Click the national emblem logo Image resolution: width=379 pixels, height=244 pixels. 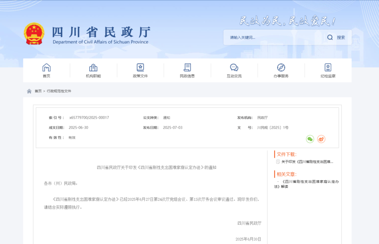[34, 34]
